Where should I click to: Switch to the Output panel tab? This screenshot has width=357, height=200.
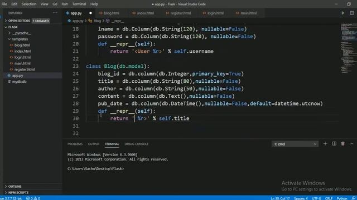point(94,144)
